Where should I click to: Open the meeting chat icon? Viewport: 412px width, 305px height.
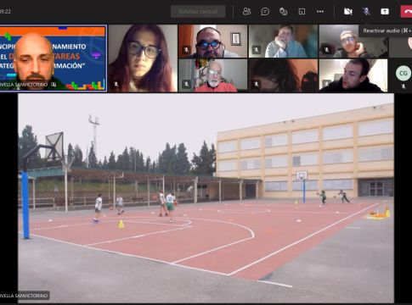[x=265, y=11]
